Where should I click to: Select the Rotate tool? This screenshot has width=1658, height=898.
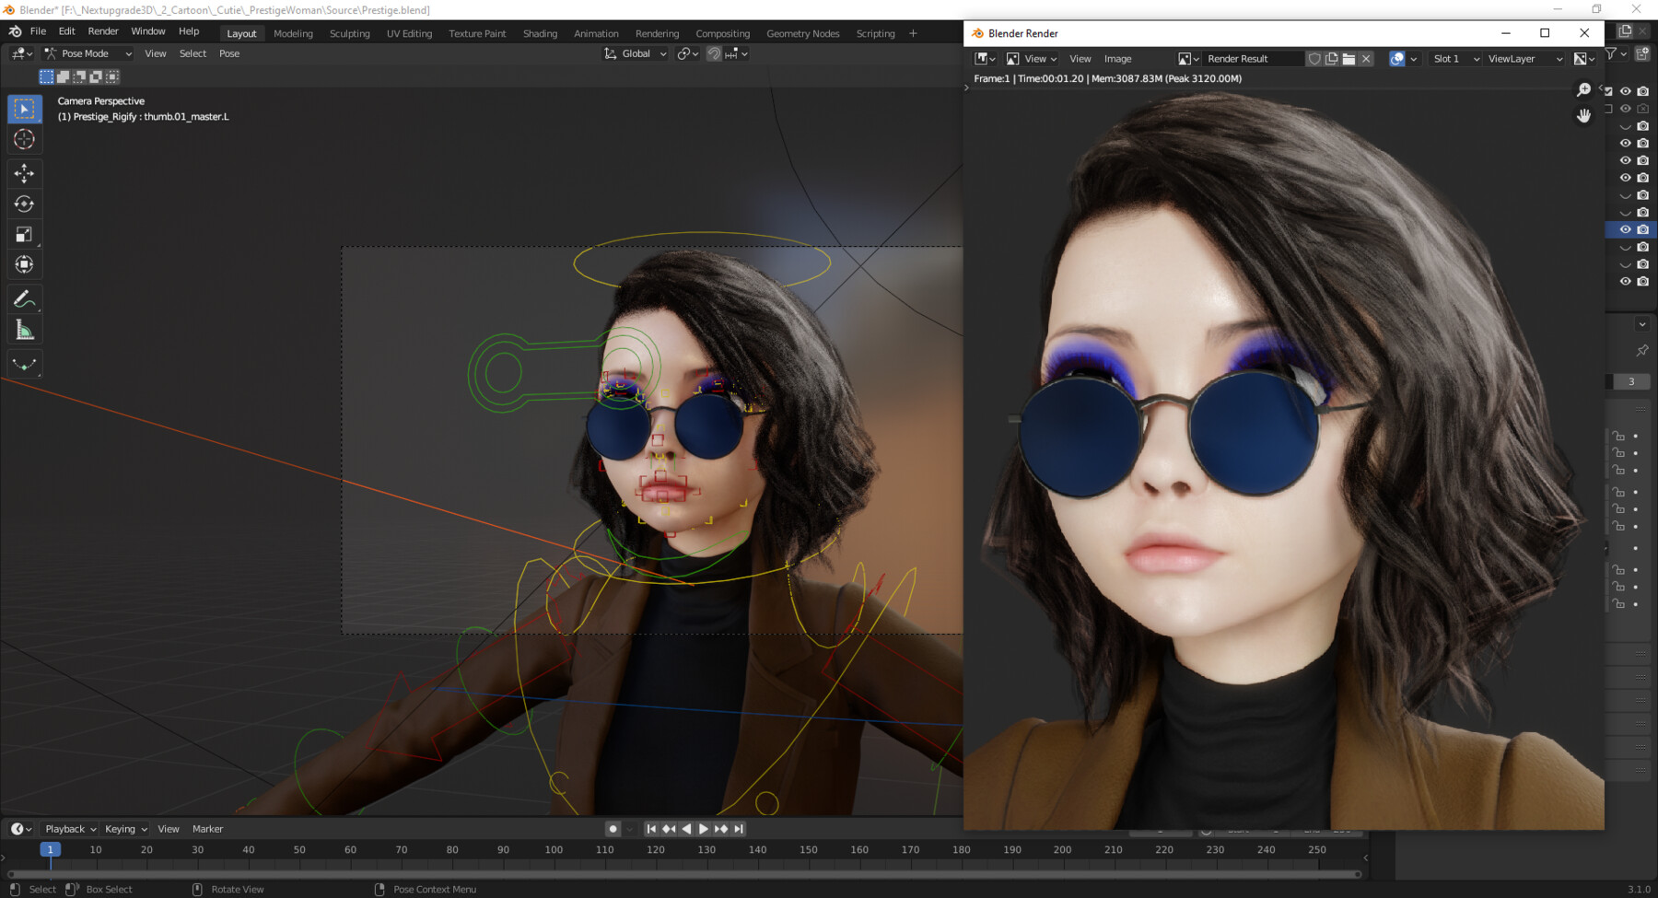point(24,204)
